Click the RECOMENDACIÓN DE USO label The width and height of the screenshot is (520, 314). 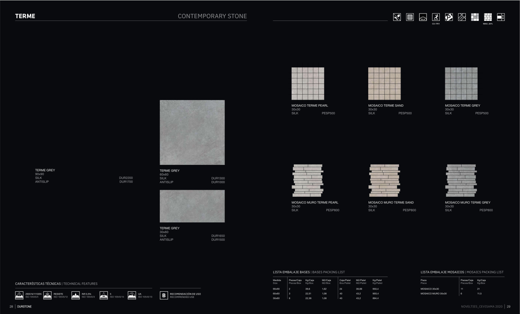[185, 294]
